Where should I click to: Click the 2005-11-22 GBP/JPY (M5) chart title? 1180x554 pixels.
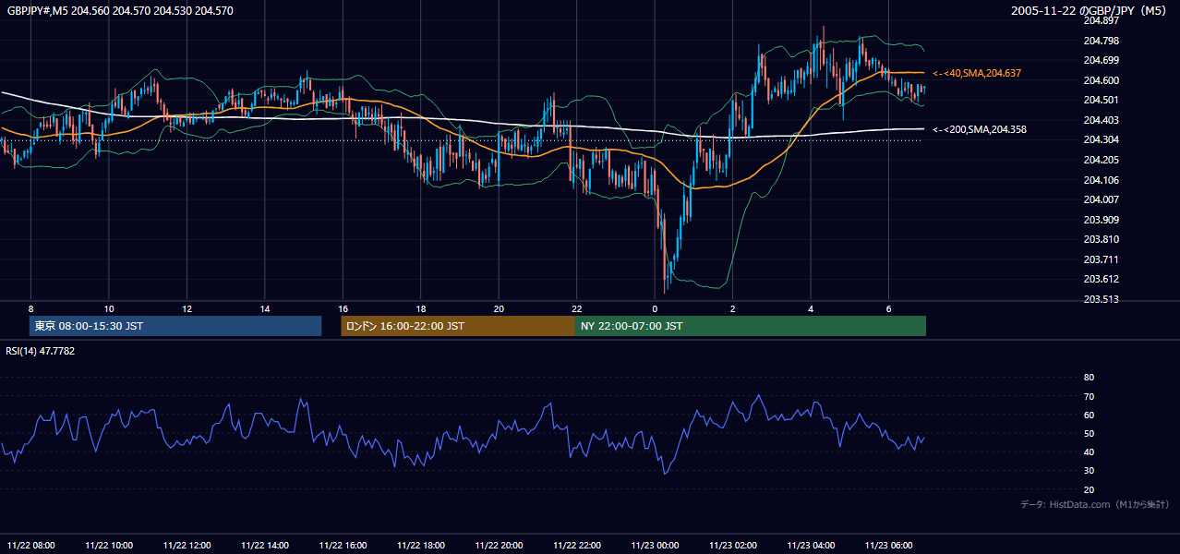coord(1090,11)
